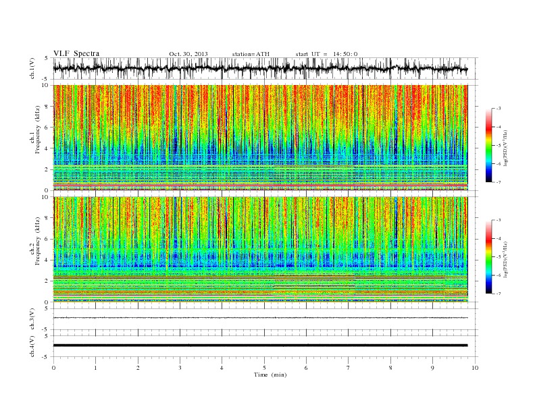The width and height of the screenshot is (535, 413).
Task: Click the ch.1 spectrogram color scale bar
Action: tap(489, 145)
